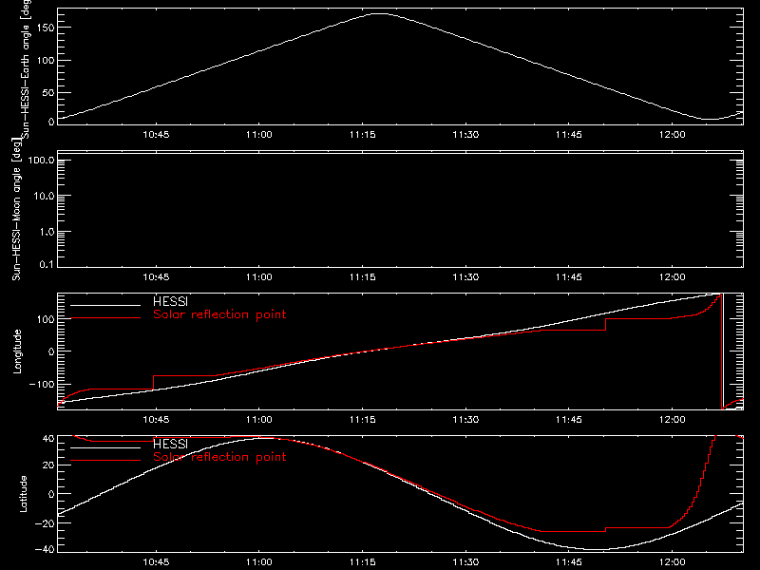
Task: Select HESSI legend entry in Latitude plot
Action: pyautogui.click(x=170, y=444)
